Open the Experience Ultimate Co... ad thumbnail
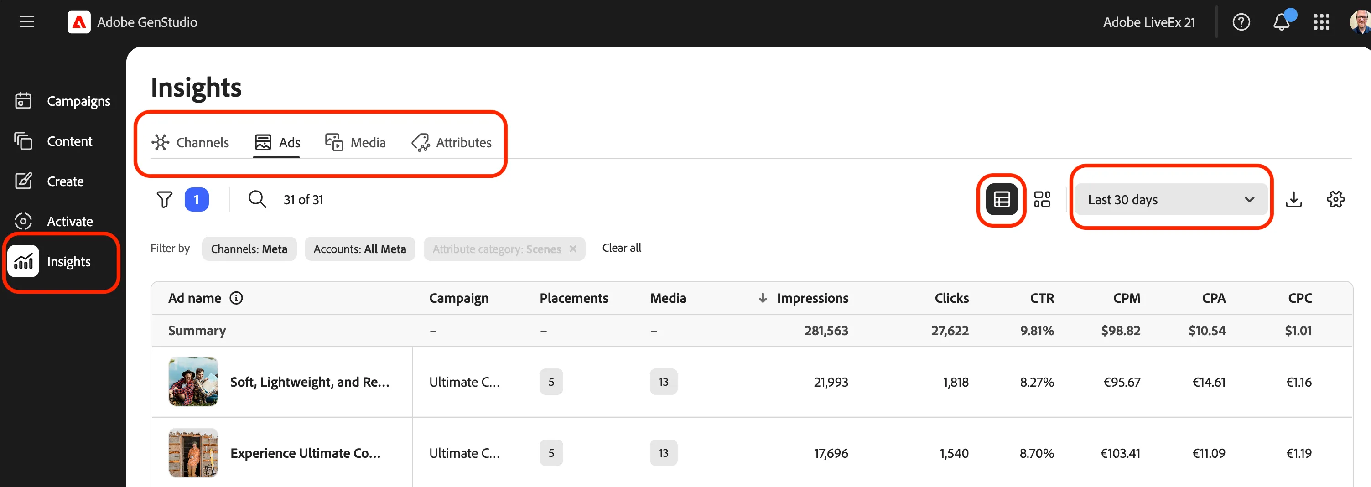 (193, 452)
